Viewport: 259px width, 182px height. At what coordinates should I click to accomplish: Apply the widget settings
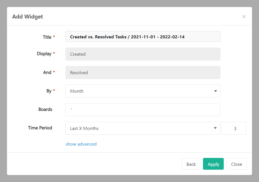(213, 164)
